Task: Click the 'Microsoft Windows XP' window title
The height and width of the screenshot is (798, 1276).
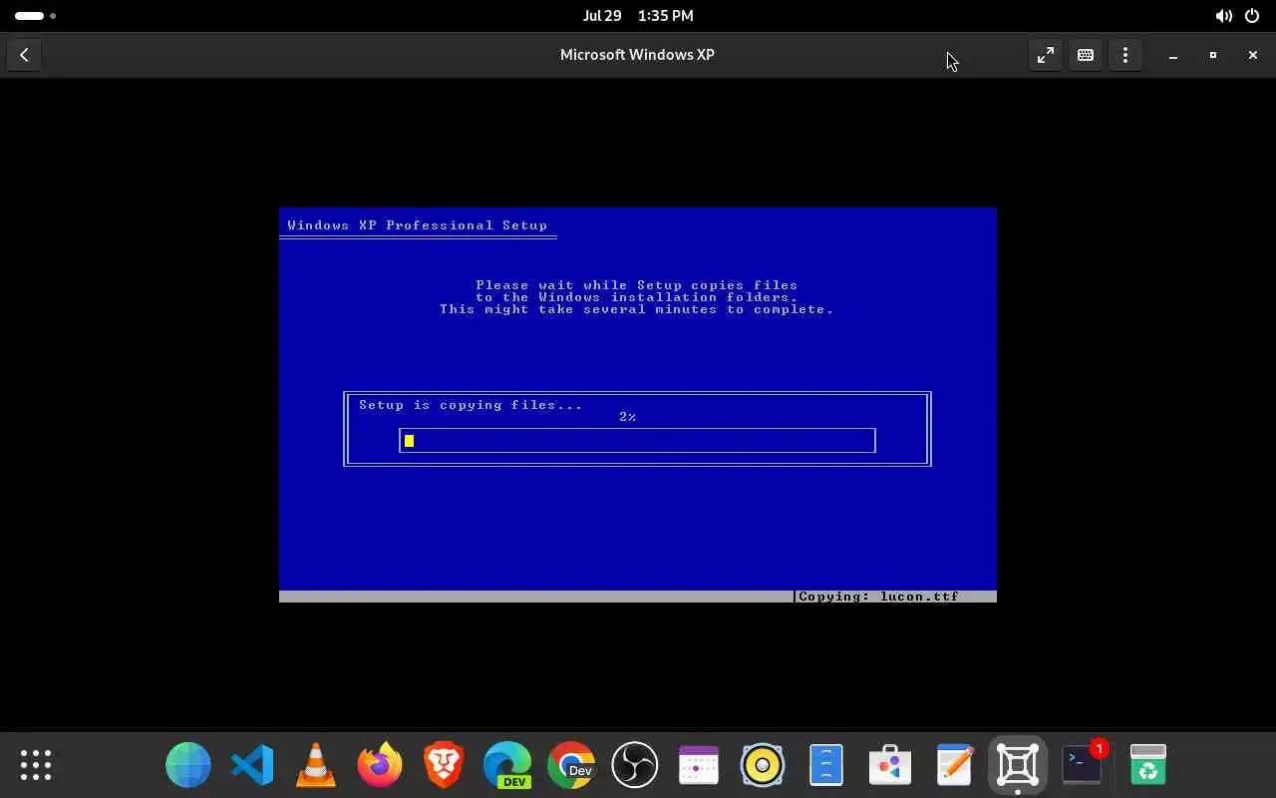Action: tap(637, 55)
